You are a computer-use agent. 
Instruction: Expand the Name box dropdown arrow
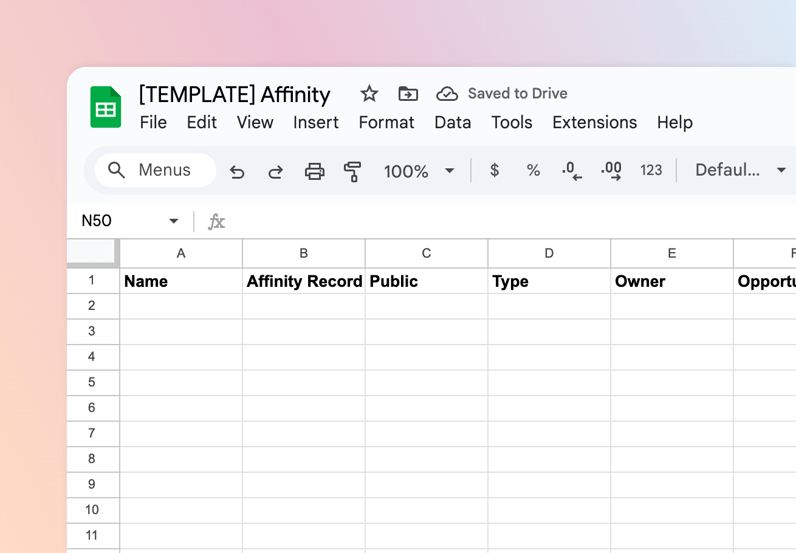[174, 221]
